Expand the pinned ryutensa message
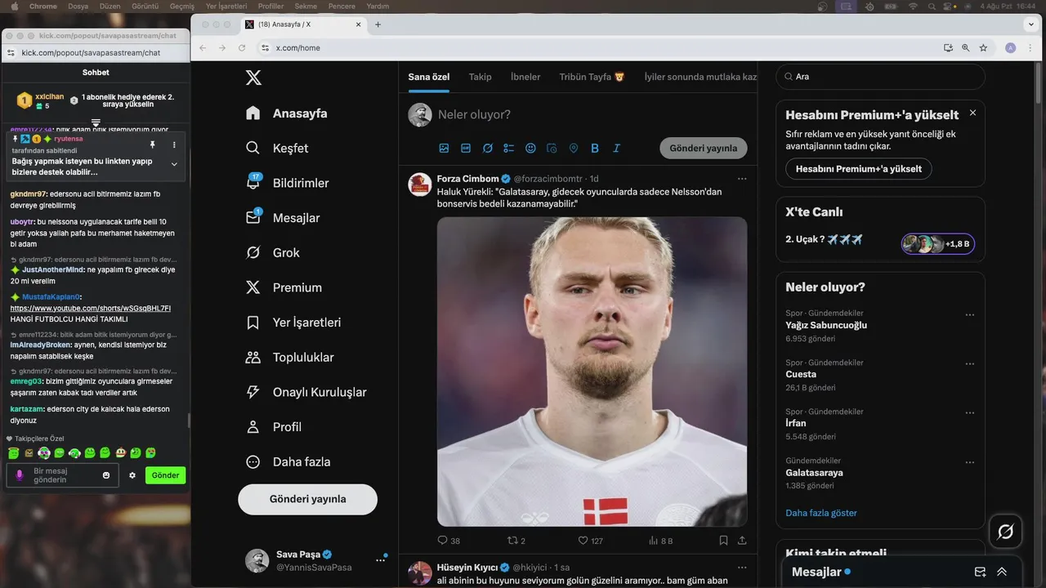1046x588 pixels. tap(174, 164)
